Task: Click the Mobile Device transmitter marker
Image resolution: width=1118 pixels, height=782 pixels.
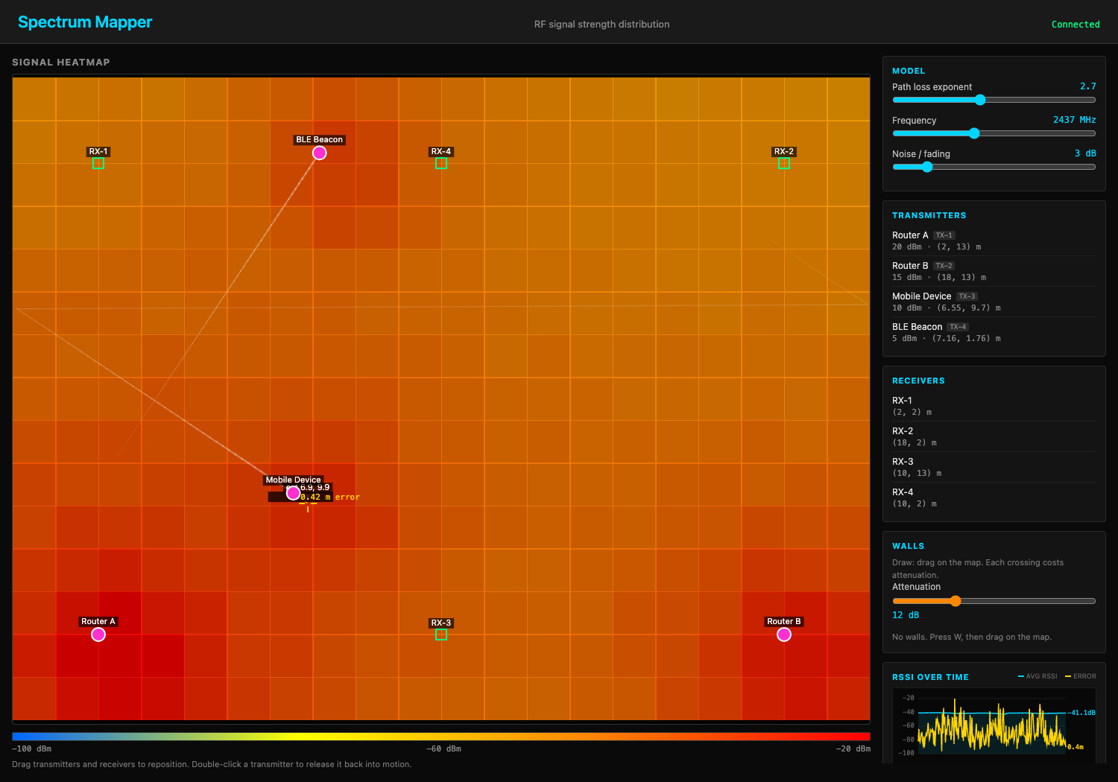Action: 294,493
